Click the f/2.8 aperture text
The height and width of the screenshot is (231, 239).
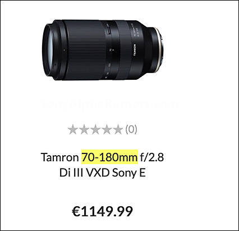(152, 157)
